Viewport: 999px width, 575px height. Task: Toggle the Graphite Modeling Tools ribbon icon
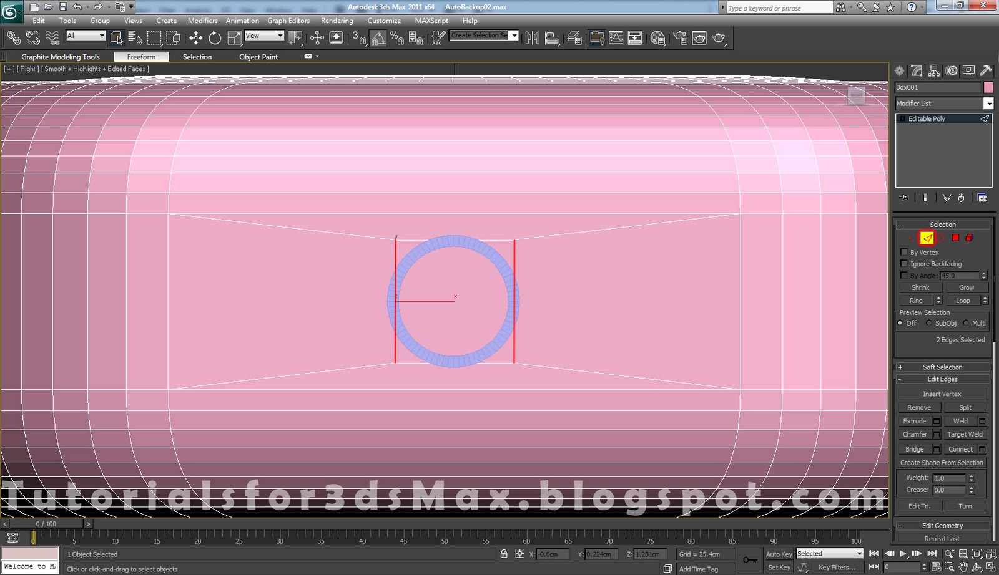(x=596, y=37)
